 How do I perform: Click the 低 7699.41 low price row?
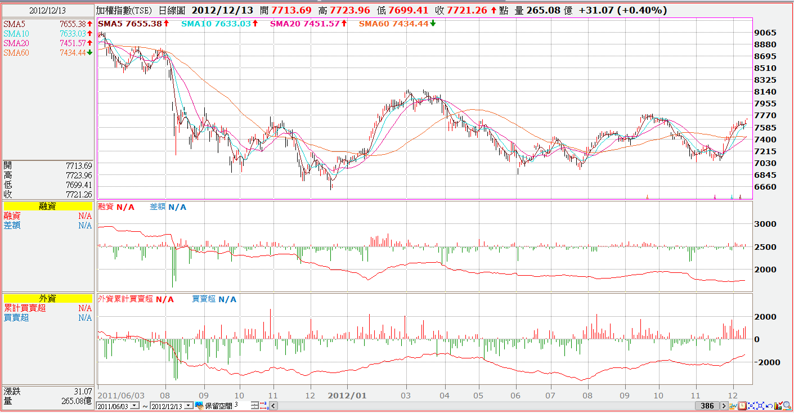47,185
